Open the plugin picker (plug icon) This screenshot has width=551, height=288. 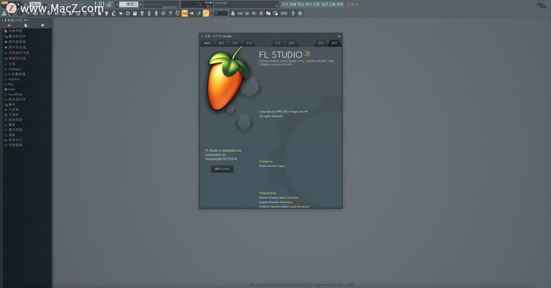[x=106, y=13]
